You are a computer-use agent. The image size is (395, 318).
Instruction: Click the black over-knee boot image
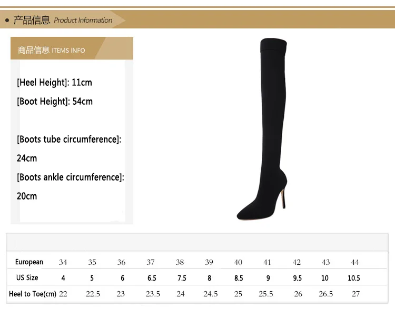262,129
